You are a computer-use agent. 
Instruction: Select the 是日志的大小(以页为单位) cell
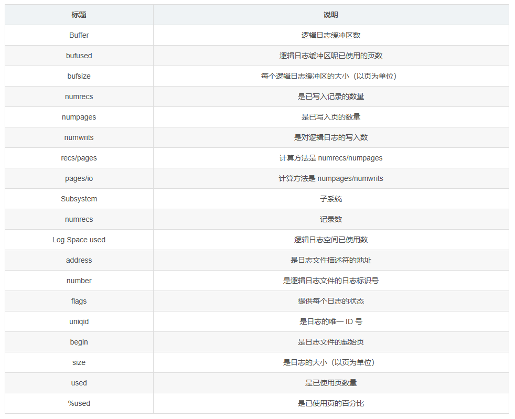(331, 362)
